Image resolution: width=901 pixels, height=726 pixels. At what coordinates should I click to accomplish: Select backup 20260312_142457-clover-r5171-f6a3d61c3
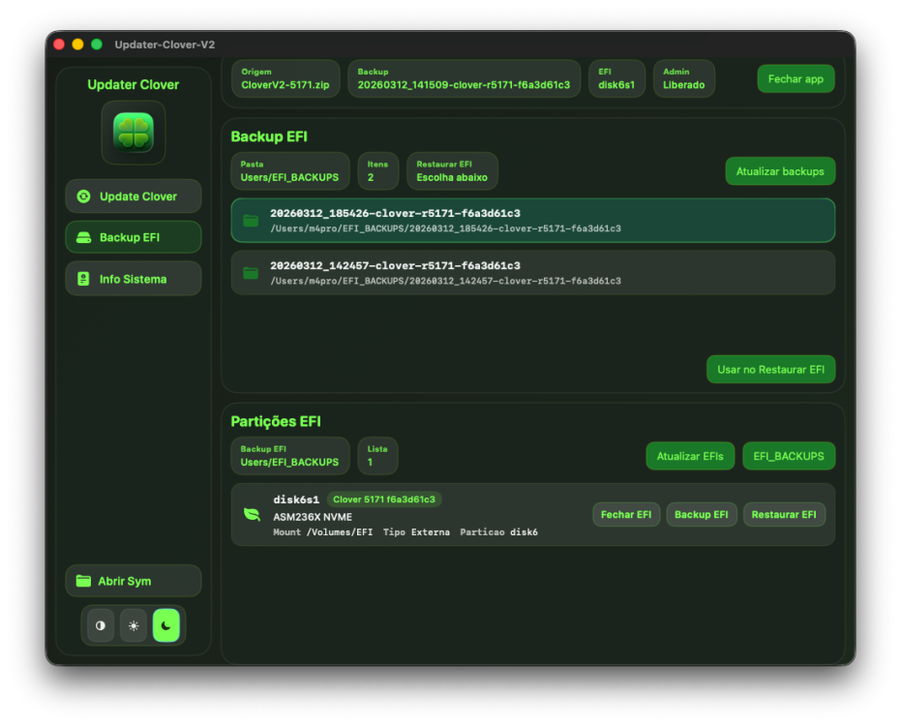click(532, 272)
